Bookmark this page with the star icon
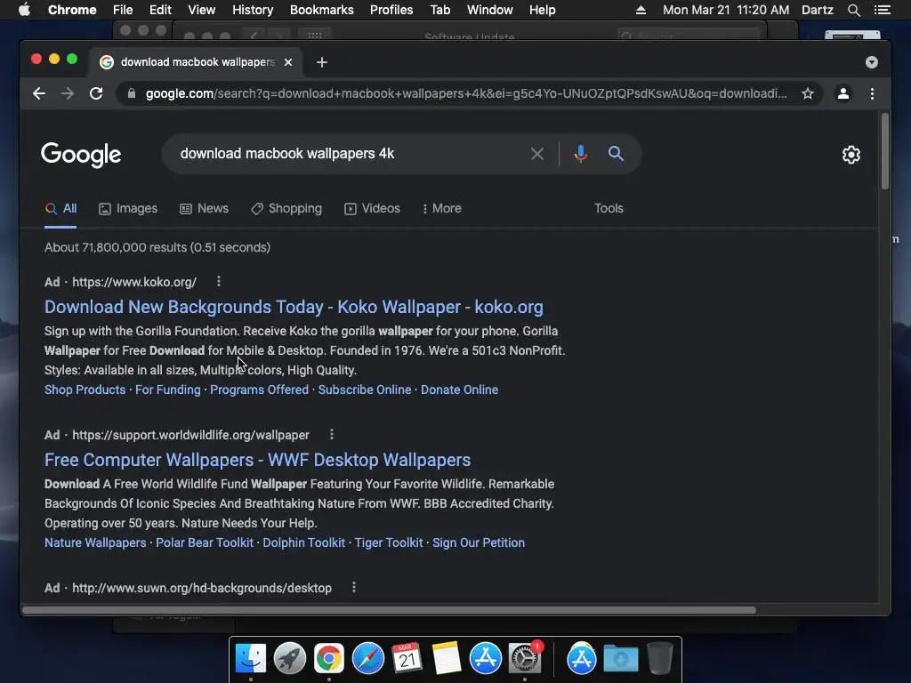 808,93
